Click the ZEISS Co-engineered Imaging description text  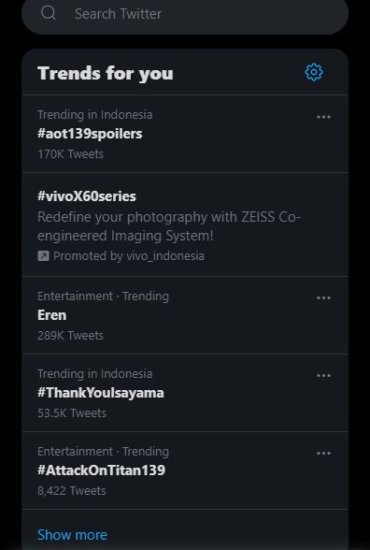[169, 226]
